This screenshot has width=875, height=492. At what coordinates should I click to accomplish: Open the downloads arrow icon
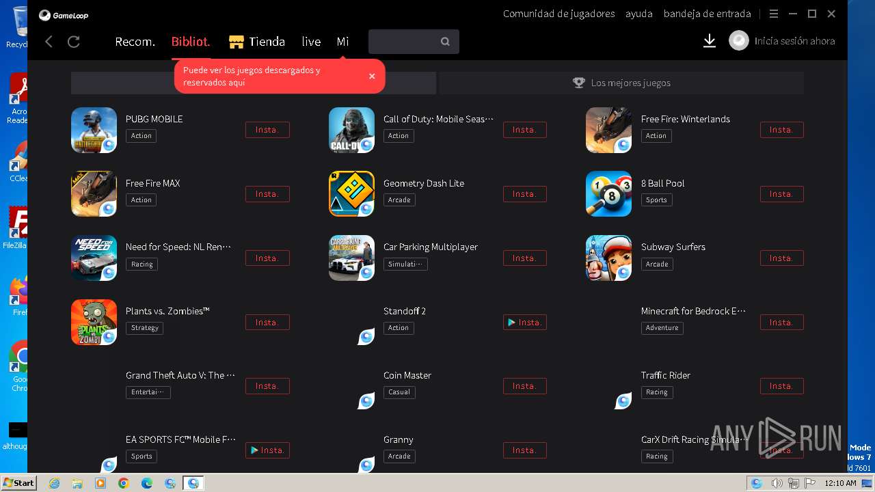pyautogui.click(x=710, y=42)
